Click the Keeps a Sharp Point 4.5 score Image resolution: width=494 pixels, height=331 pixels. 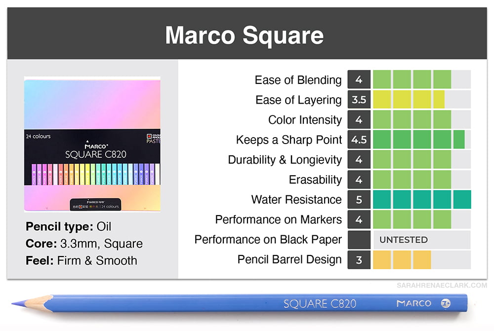pyautogui.click(x=359, y=140)
